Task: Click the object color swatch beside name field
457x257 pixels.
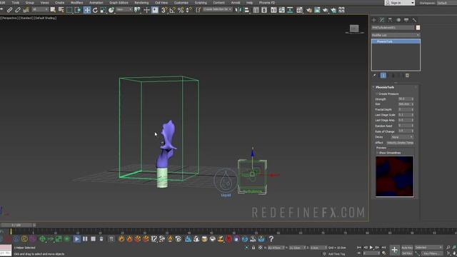Action: (418, 27)
